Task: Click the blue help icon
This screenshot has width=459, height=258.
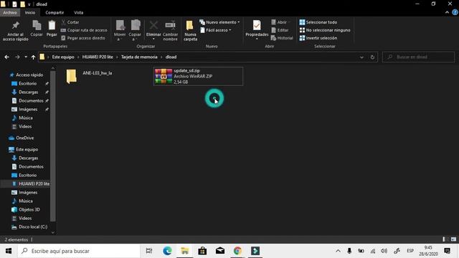Action: coord(455,13)
